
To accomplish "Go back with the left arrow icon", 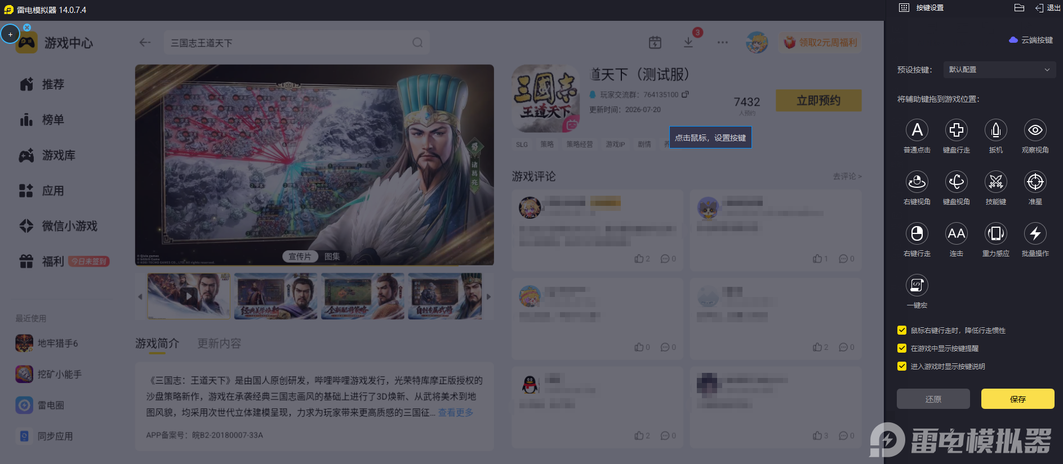I will point(145,43).
